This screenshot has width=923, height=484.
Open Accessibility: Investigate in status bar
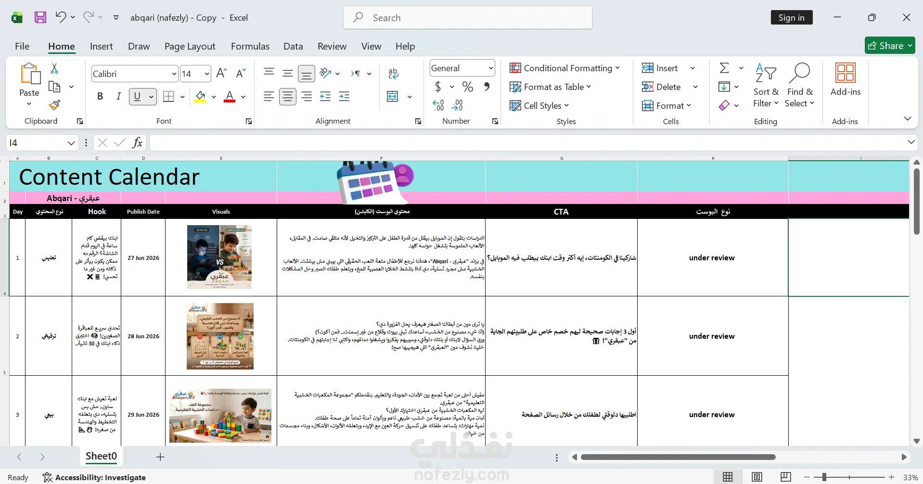94,477
